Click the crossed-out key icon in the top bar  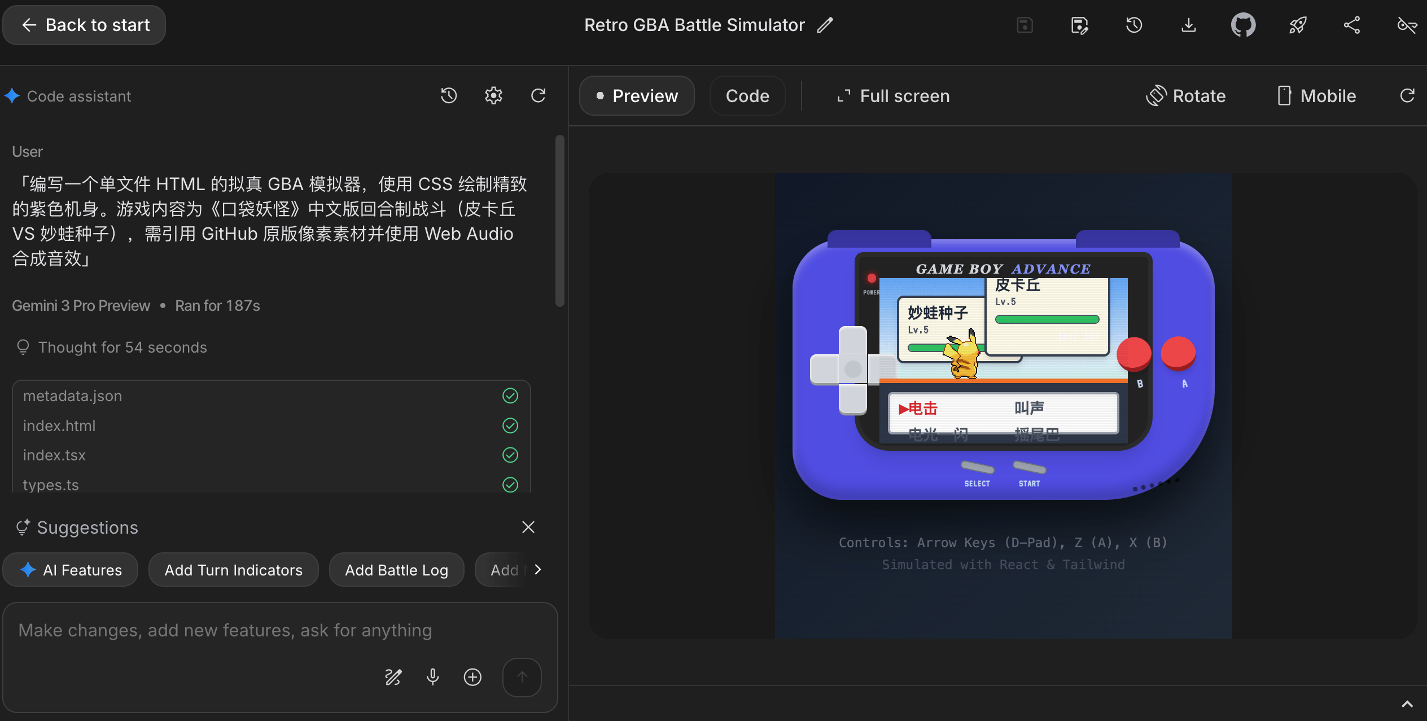click(x=1407, y=25)
